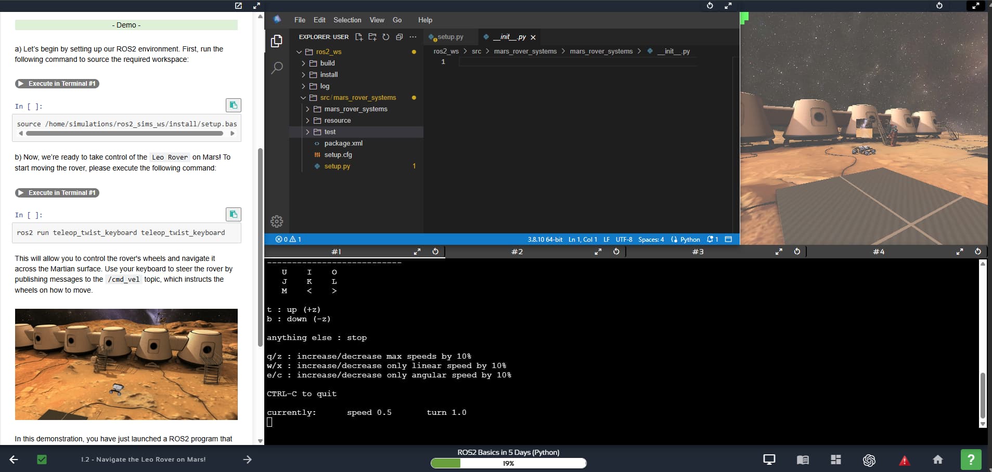Click the Explorer files icon in activity bar
The height and width of the screenshot is (472, 992).
277,41
